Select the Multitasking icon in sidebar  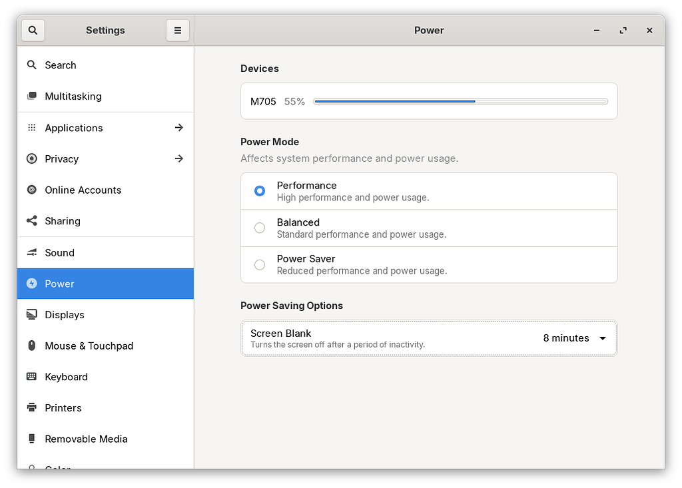coord(31,96)
